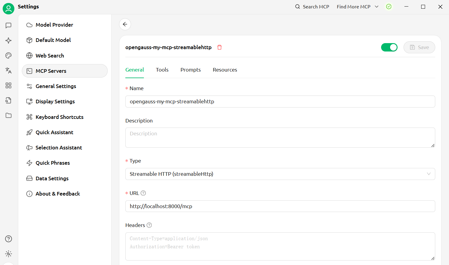Toggle the MCP server enable switch
Viewport: 449px width, 265px height.
[x=389, y=47]
